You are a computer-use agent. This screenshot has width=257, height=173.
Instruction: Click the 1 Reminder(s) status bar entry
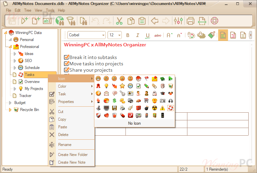pyautogui.click(x=217, y=169)
